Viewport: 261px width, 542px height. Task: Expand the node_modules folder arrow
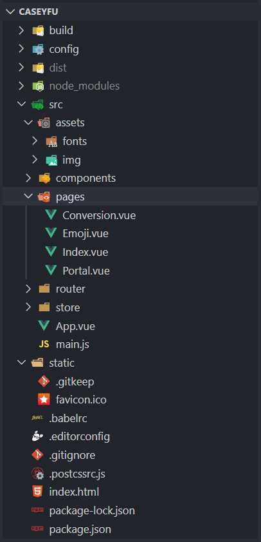click(21, 86)
